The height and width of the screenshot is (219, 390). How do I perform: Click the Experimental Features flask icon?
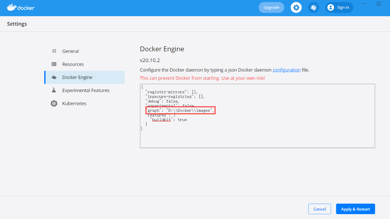(x=54, y=90)
